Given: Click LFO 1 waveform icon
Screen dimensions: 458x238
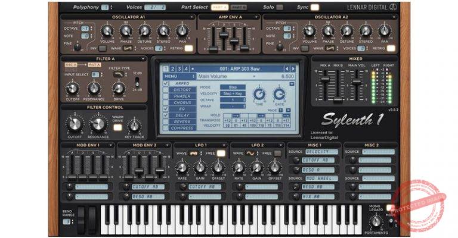Looking at the screenshot, I should (193, 154).
